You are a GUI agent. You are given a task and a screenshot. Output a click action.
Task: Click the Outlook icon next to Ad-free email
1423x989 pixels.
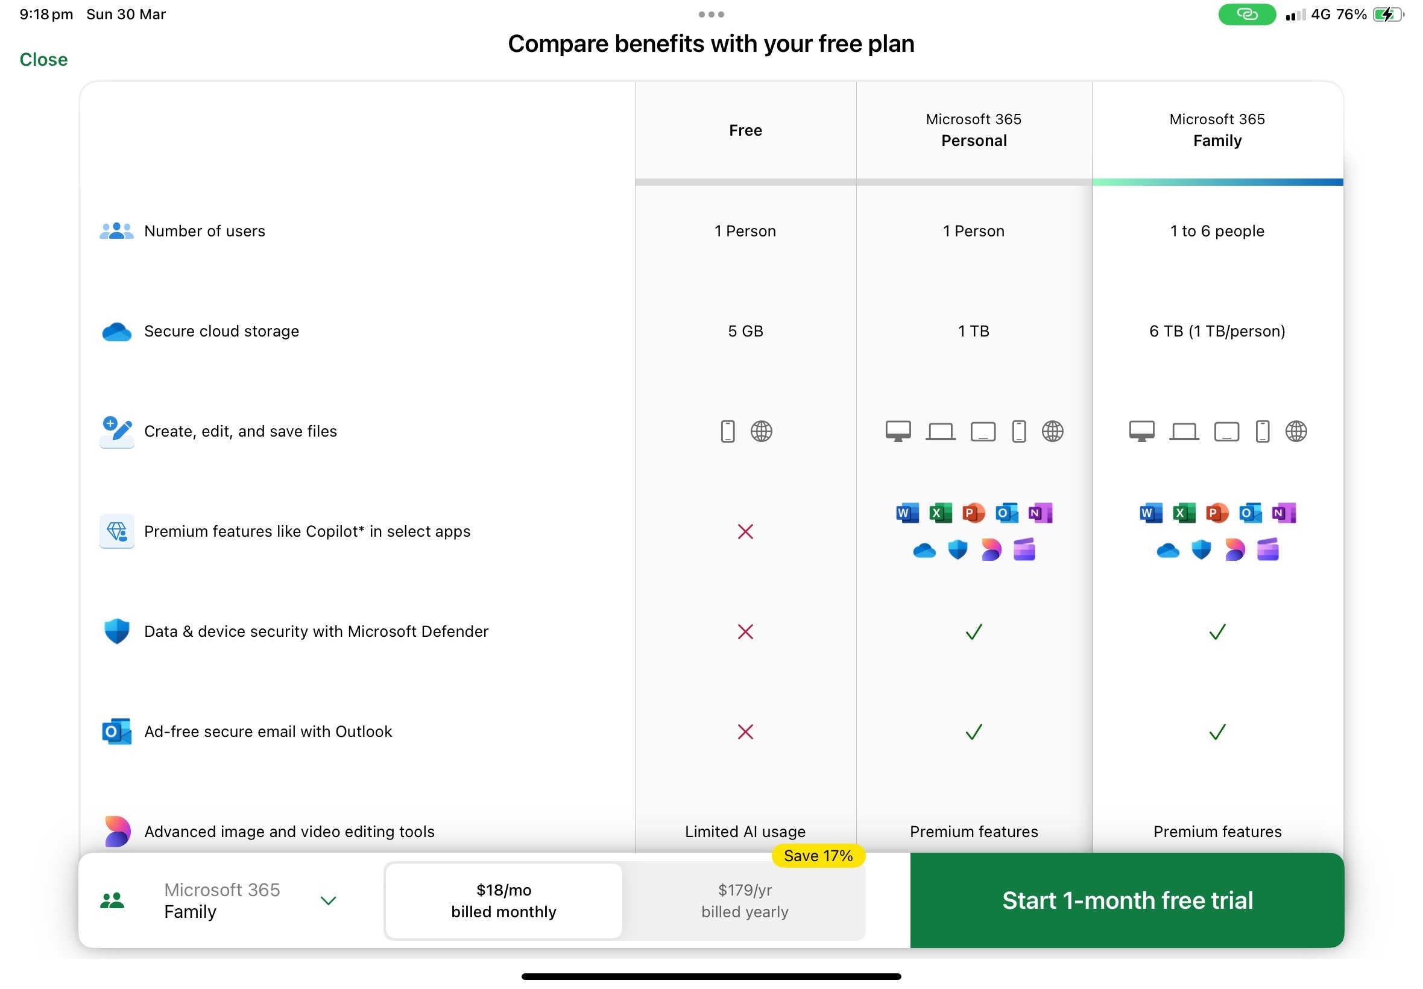[x=116, y=732]
